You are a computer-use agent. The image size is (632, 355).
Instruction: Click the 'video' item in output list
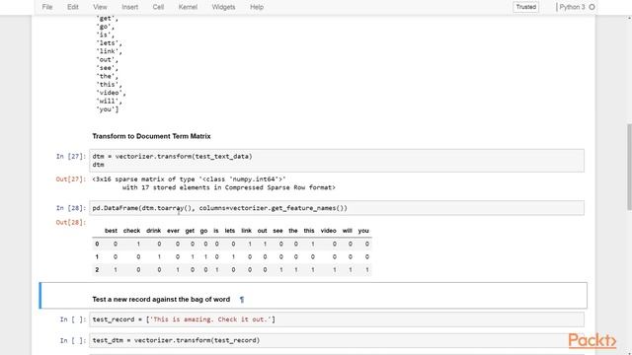click(111, 93)
